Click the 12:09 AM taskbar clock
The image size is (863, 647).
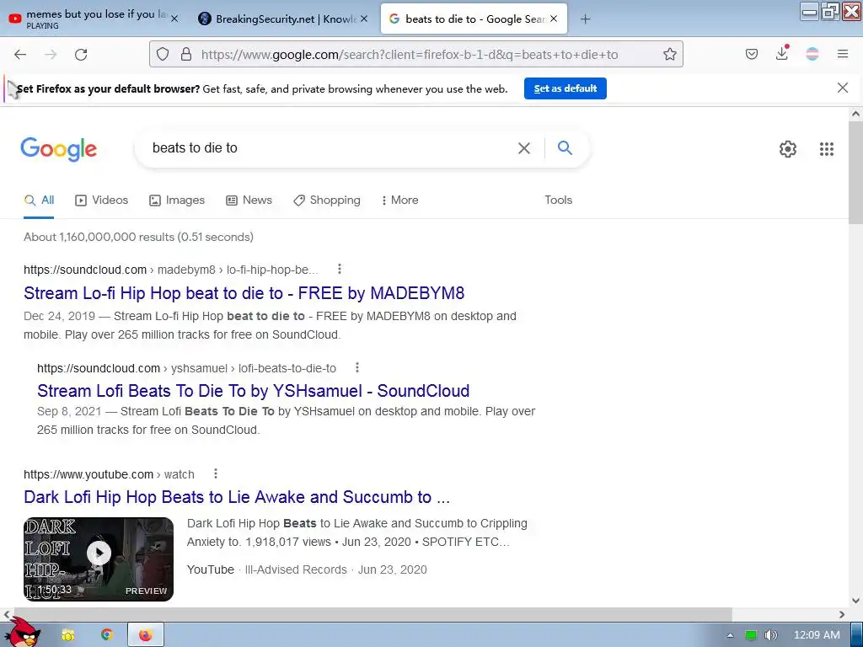click(x=817, y=635)
